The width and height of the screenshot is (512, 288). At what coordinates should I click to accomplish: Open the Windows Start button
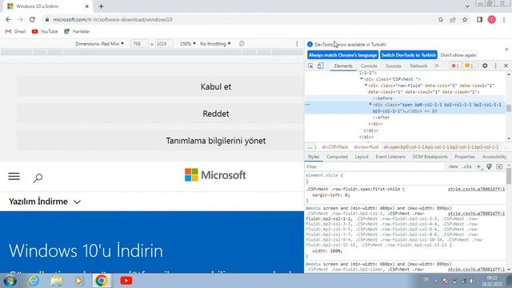(x=9, y=281)
